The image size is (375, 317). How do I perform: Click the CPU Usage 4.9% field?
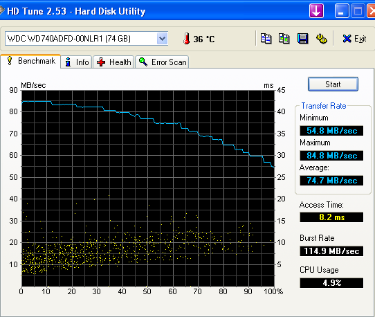pos(331,283)
